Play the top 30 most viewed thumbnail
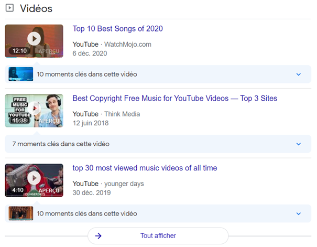 point(34,180)
